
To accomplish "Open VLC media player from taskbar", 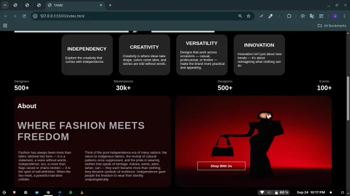I will tap(82, 192).
